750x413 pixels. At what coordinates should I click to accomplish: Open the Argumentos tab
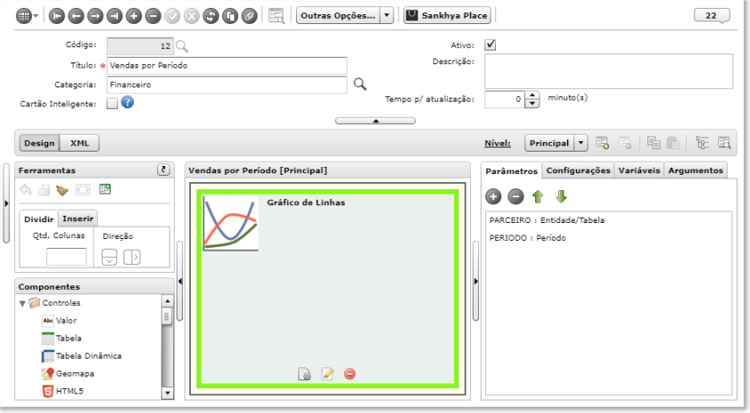[696, 170]
